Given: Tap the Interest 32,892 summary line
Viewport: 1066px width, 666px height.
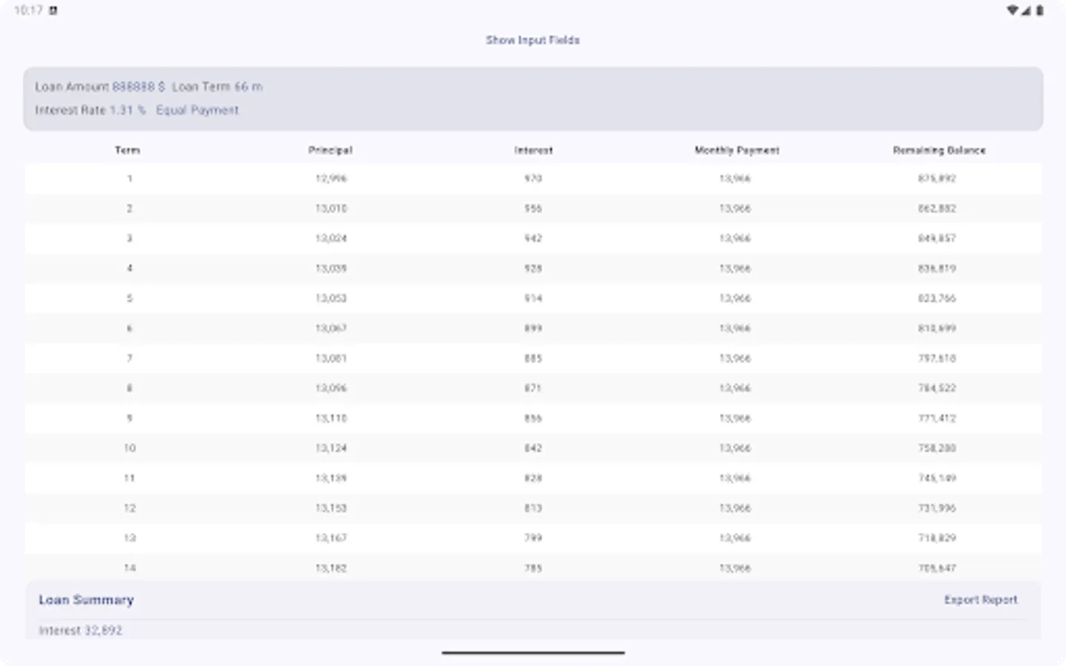Looking at the screenshot, I should 80,630.
